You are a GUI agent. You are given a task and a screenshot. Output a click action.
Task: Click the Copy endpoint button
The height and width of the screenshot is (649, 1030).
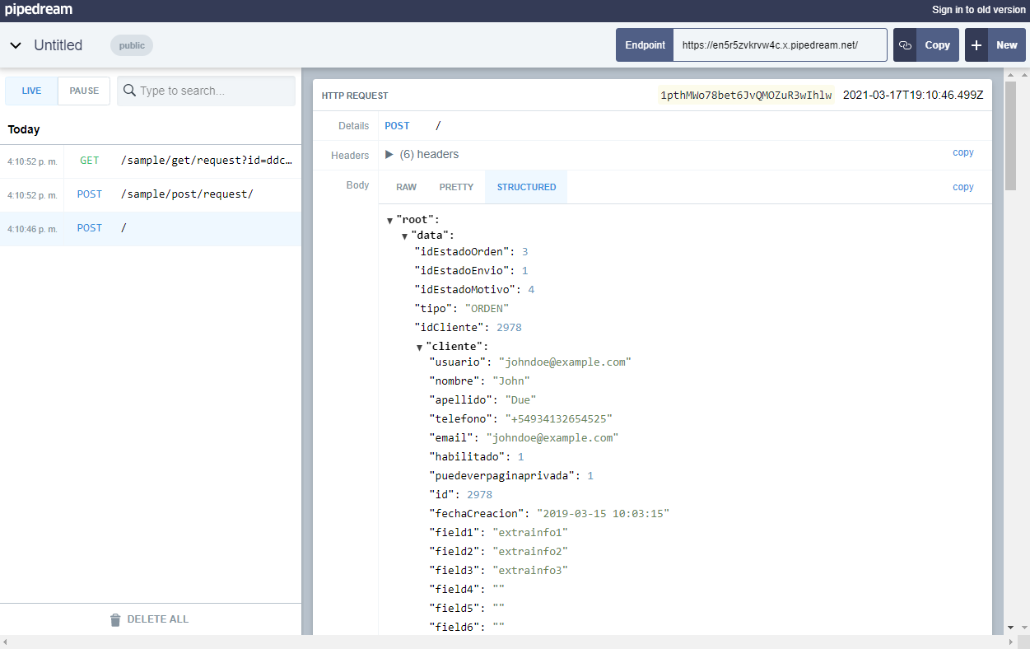[x=925, y=45]
